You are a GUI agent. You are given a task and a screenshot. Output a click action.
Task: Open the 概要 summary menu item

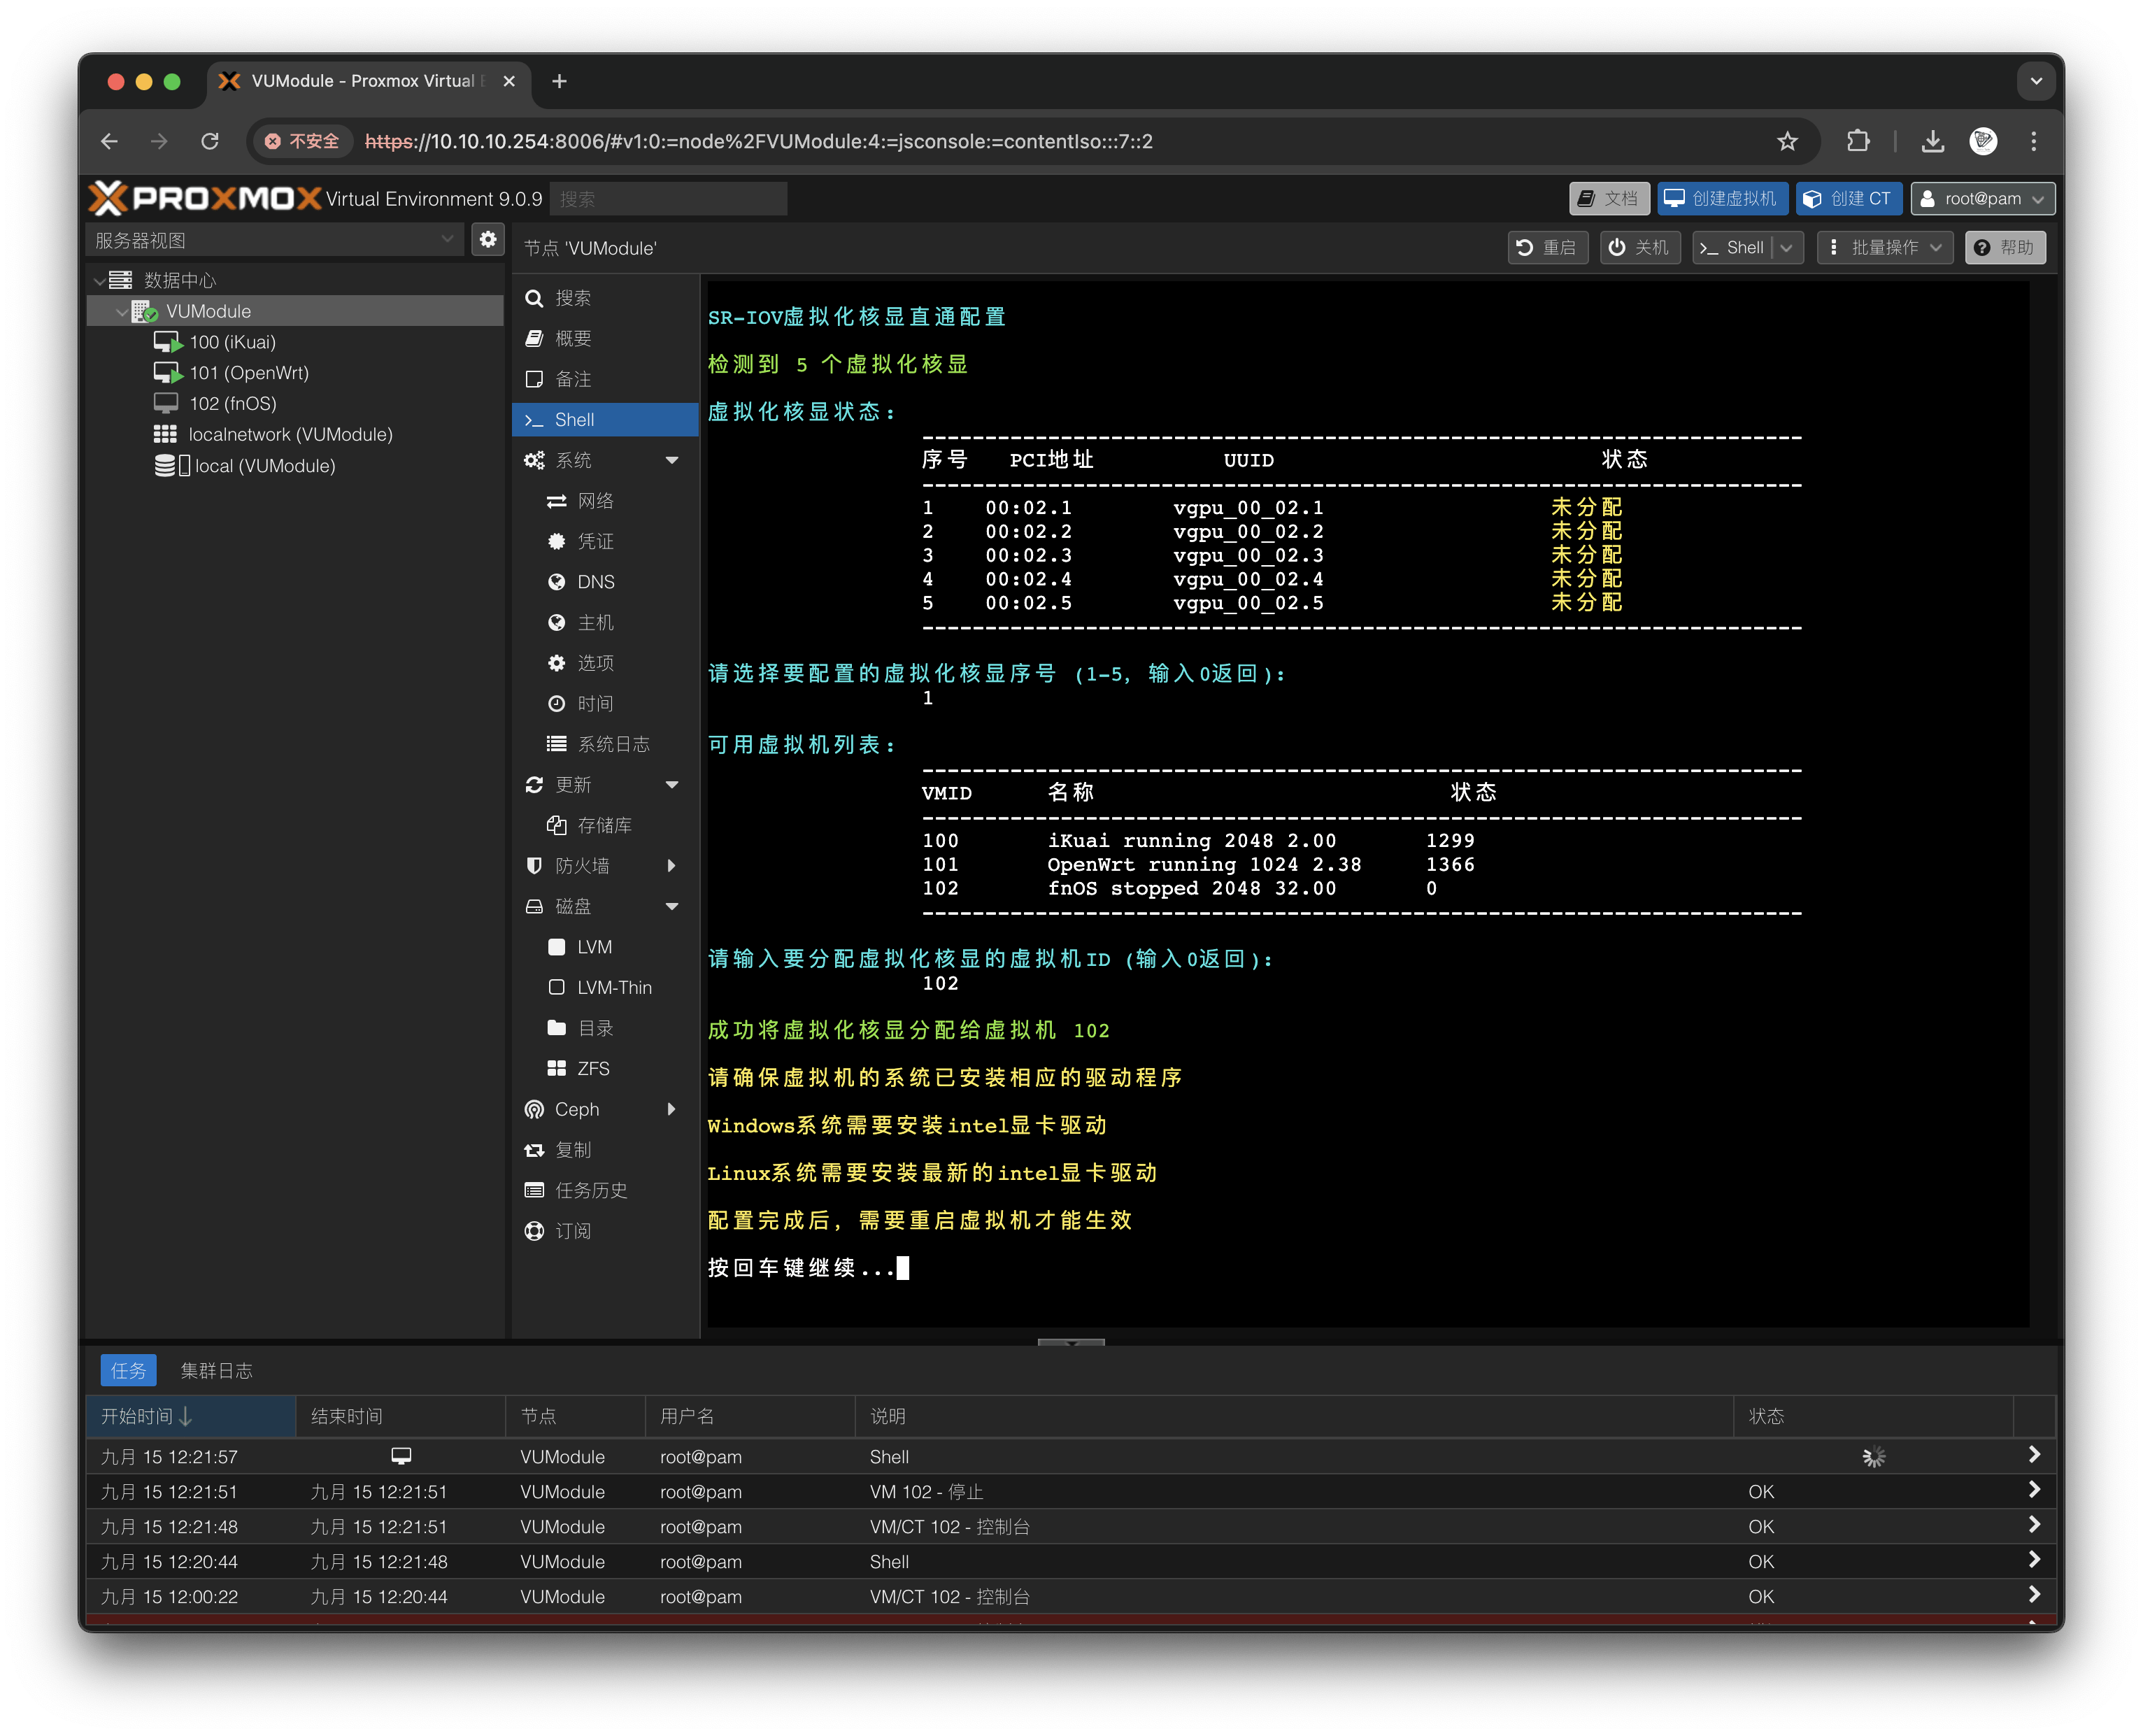pos(573,339)
